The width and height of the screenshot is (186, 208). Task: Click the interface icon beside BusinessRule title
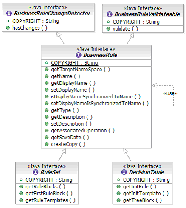79,55
